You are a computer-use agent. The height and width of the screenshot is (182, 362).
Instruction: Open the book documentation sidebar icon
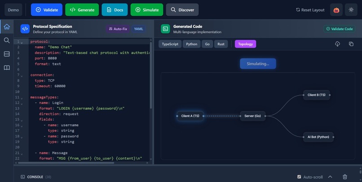coord(7,68)
